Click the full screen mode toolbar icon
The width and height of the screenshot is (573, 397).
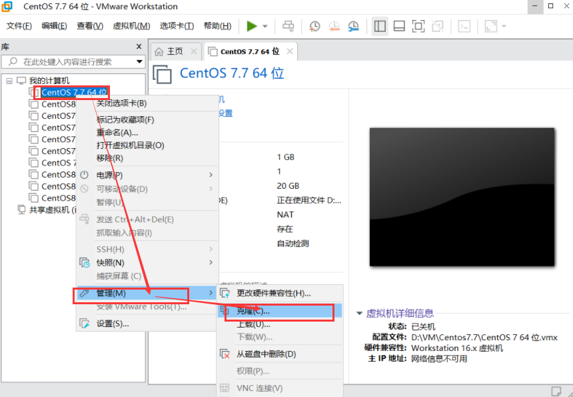[x=418, y=26]
